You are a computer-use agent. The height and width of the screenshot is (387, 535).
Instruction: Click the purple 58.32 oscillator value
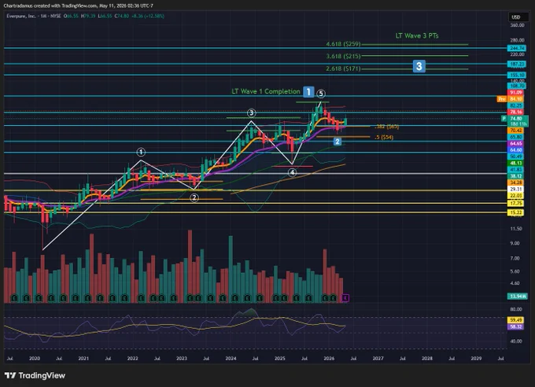point(516,326)
